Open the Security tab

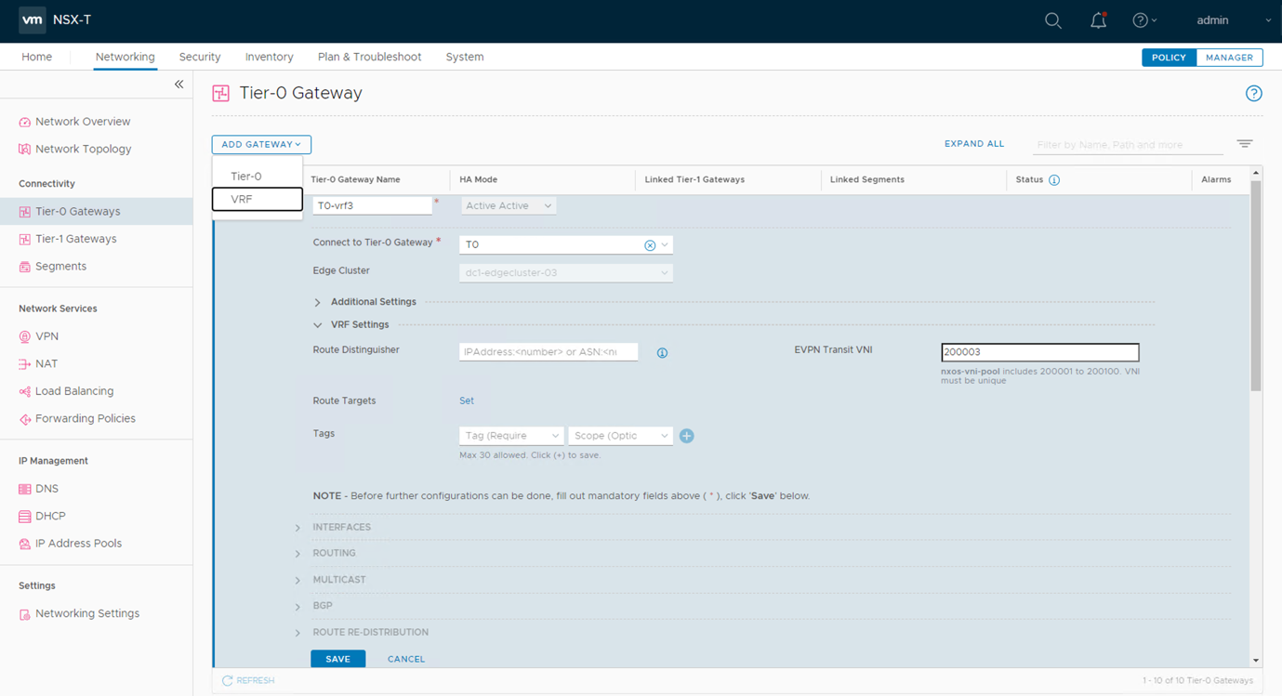click(x=200, y=57)
